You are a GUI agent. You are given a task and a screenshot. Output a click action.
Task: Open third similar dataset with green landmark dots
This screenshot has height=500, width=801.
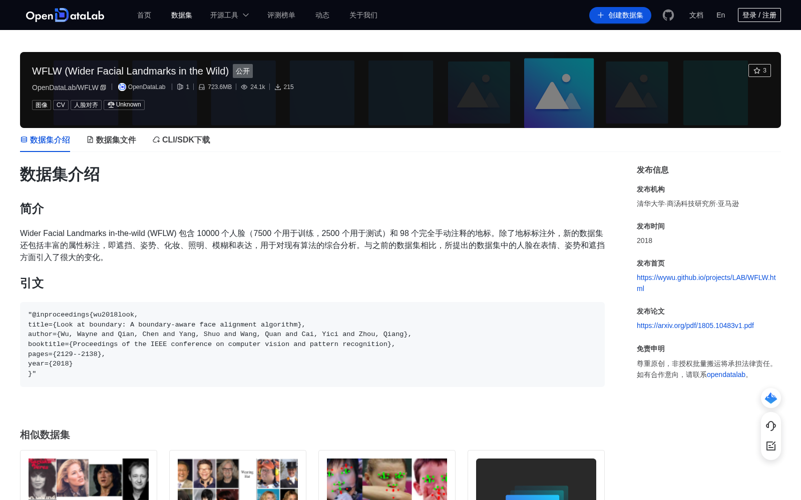pyautogui.click(x=387, y=475)
